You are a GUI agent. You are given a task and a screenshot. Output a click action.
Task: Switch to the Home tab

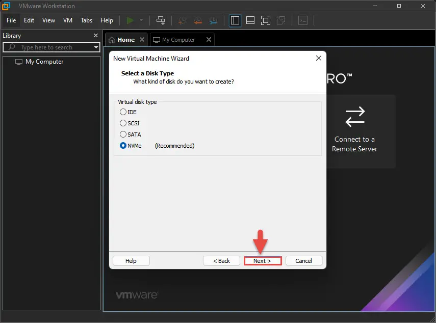pyautogui.click(x=126, y=40)
